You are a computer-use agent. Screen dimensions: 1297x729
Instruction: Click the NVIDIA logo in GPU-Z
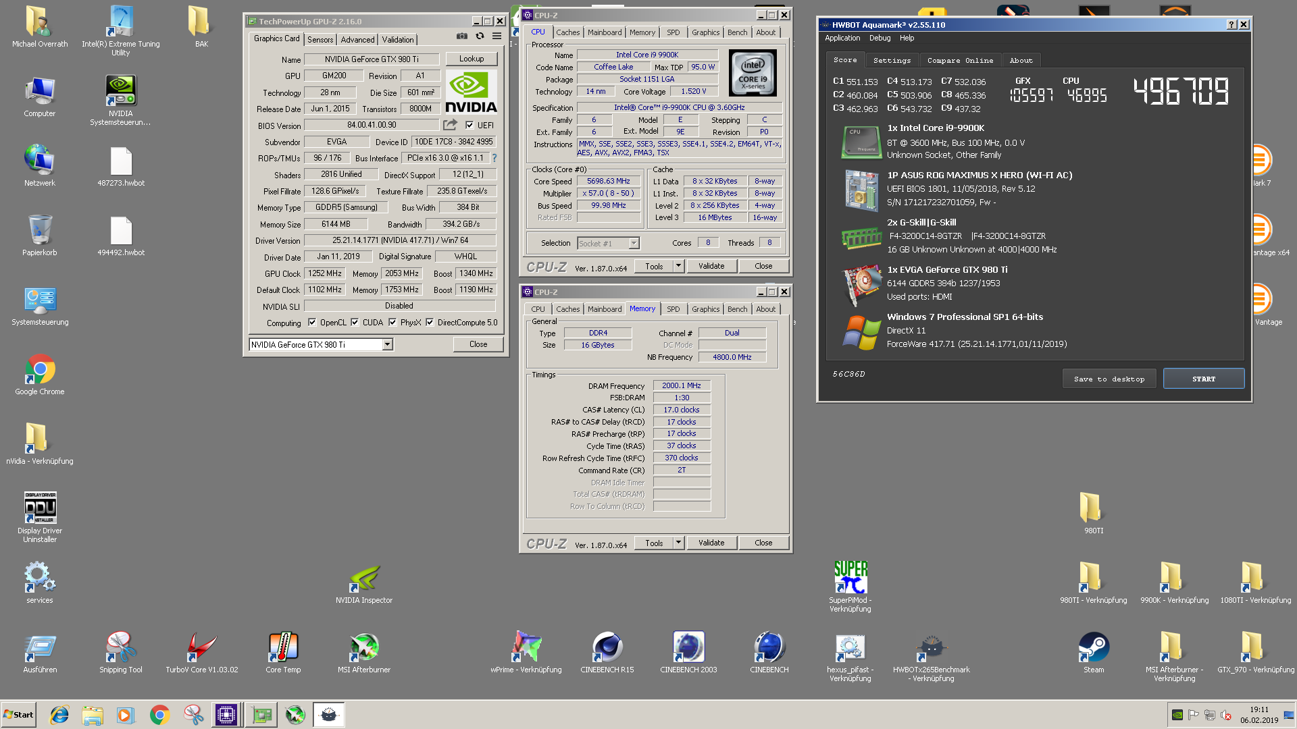[x=471, y=92]
